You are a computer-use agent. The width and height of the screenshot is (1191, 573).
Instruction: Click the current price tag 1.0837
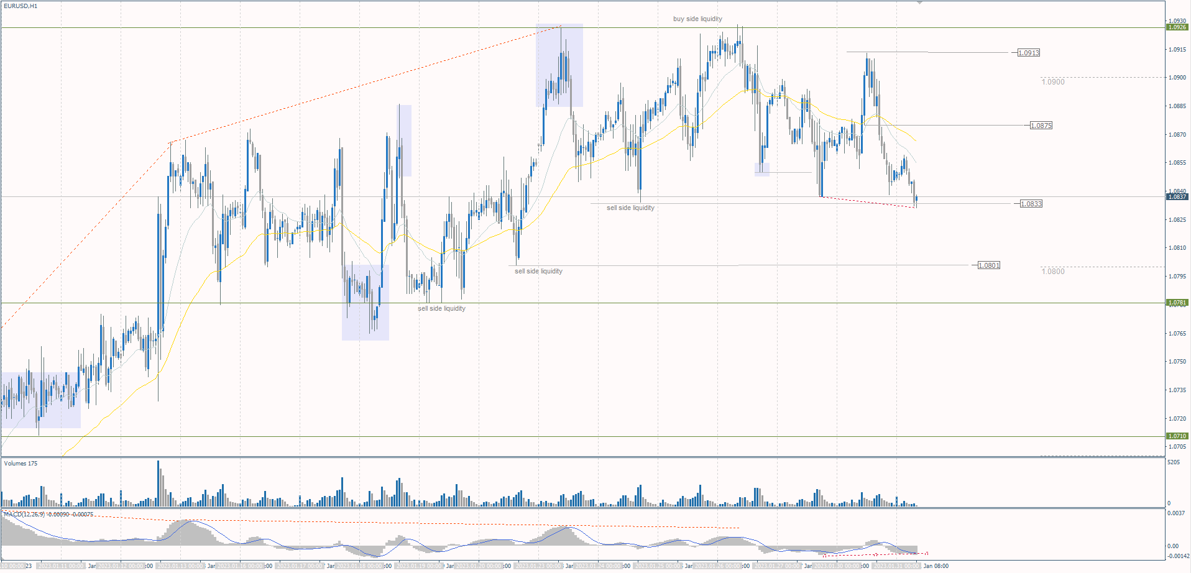click(x=1177, y=197)
